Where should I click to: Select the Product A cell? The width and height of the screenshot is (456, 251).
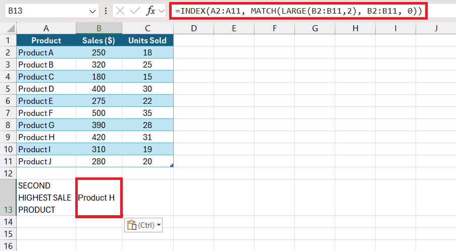[46, 52]
